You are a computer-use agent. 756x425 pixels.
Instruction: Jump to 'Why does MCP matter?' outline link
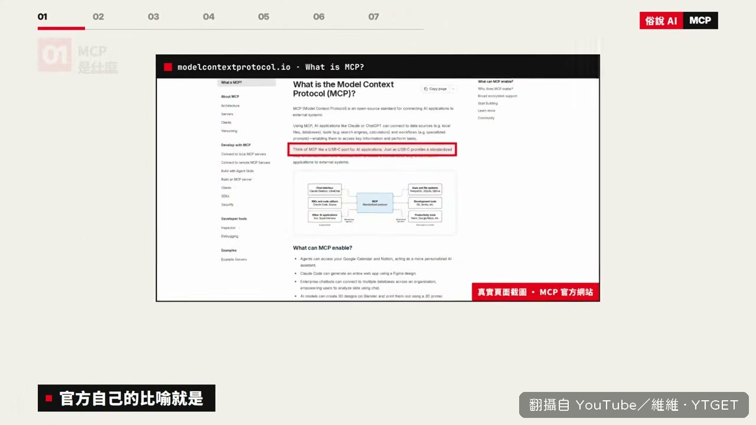click(x=496, y=89)
